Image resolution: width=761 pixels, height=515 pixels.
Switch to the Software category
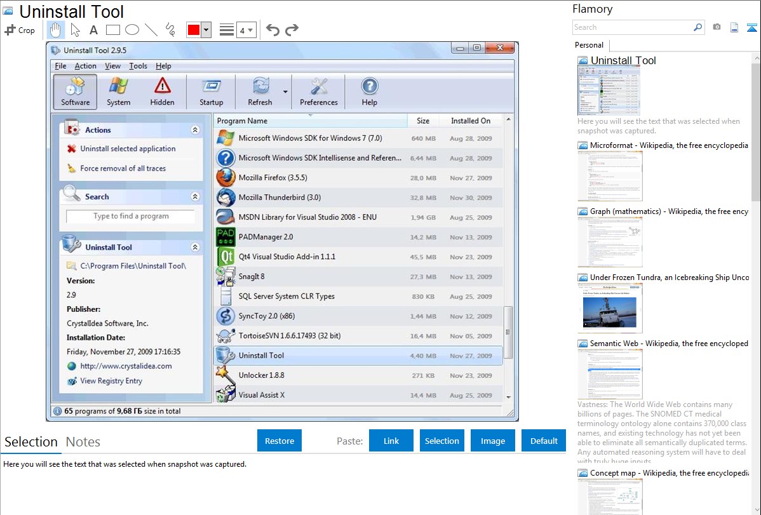point(75,91)
